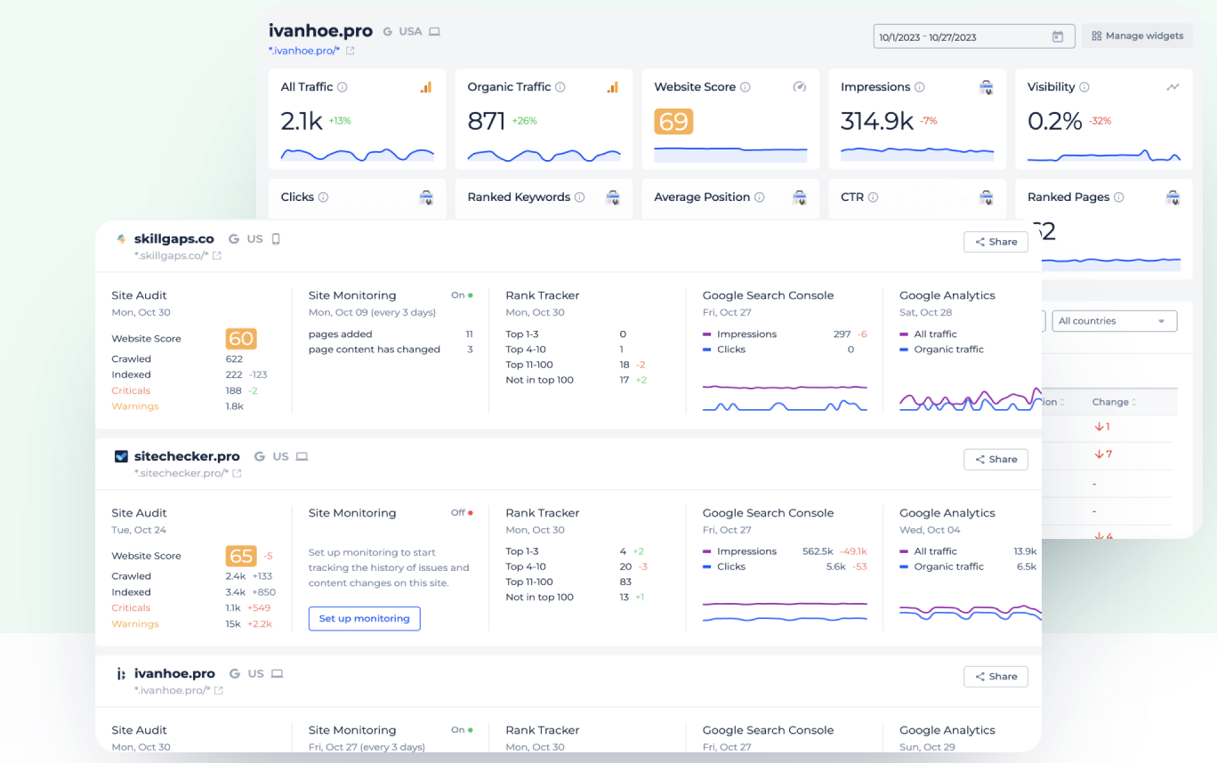This screenshot has width=1217, height=763.
Task: Click Website Score 60 badge for skillgaps.co
Action: click(x=241, y=339)
